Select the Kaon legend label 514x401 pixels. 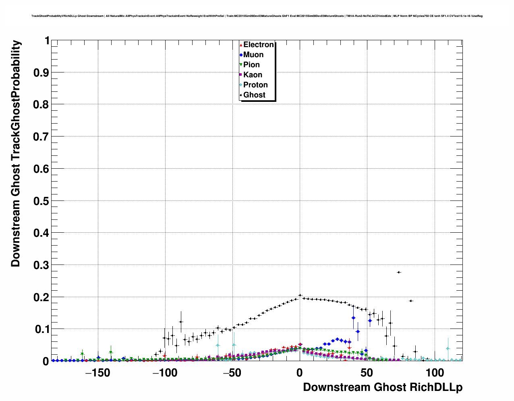tap(253, 75)
